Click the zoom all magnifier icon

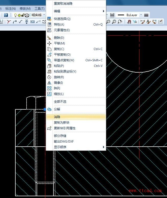[114, 22]
